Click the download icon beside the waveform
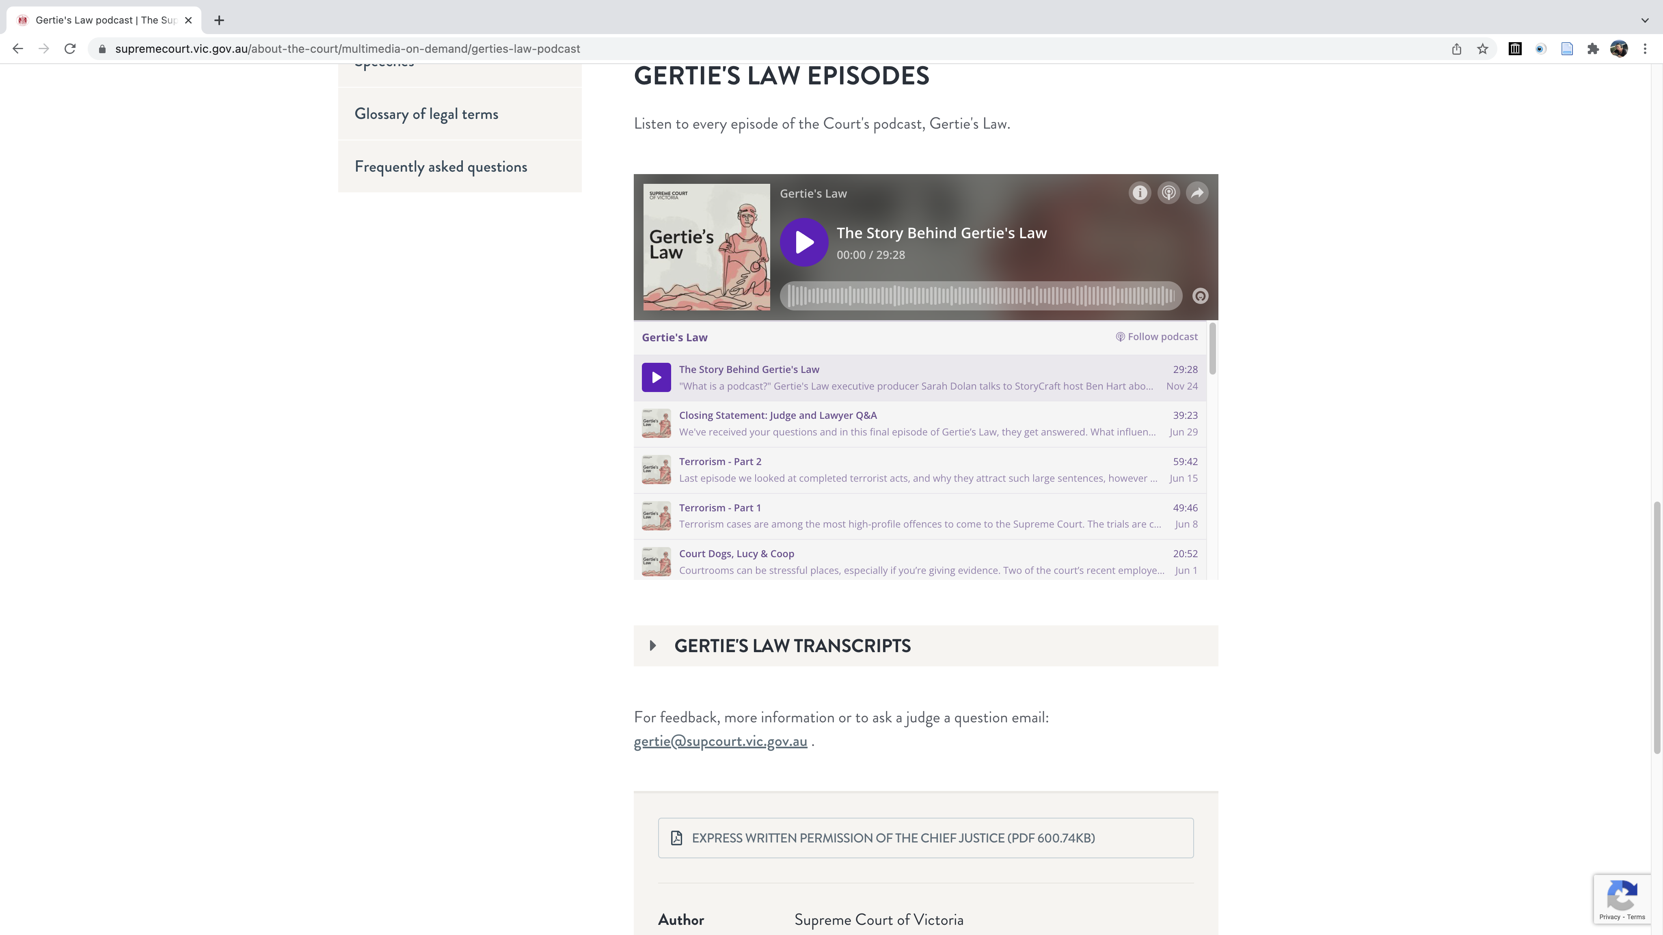The image size is (1663, 935). 1200,295
